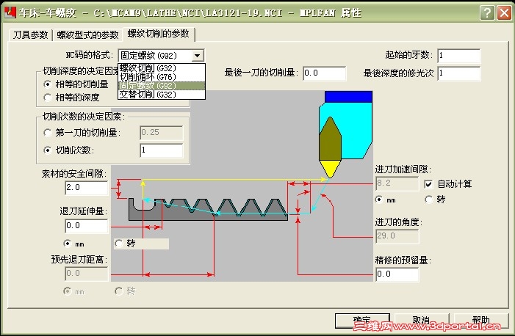Click the application icon in the title bar
Screen dimensions: 515x336
[x=10, y=12]
